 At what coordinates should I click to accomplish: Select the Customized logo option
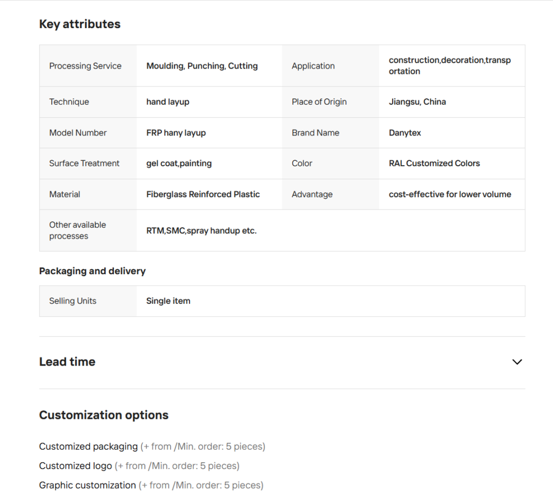pos(76,466)
